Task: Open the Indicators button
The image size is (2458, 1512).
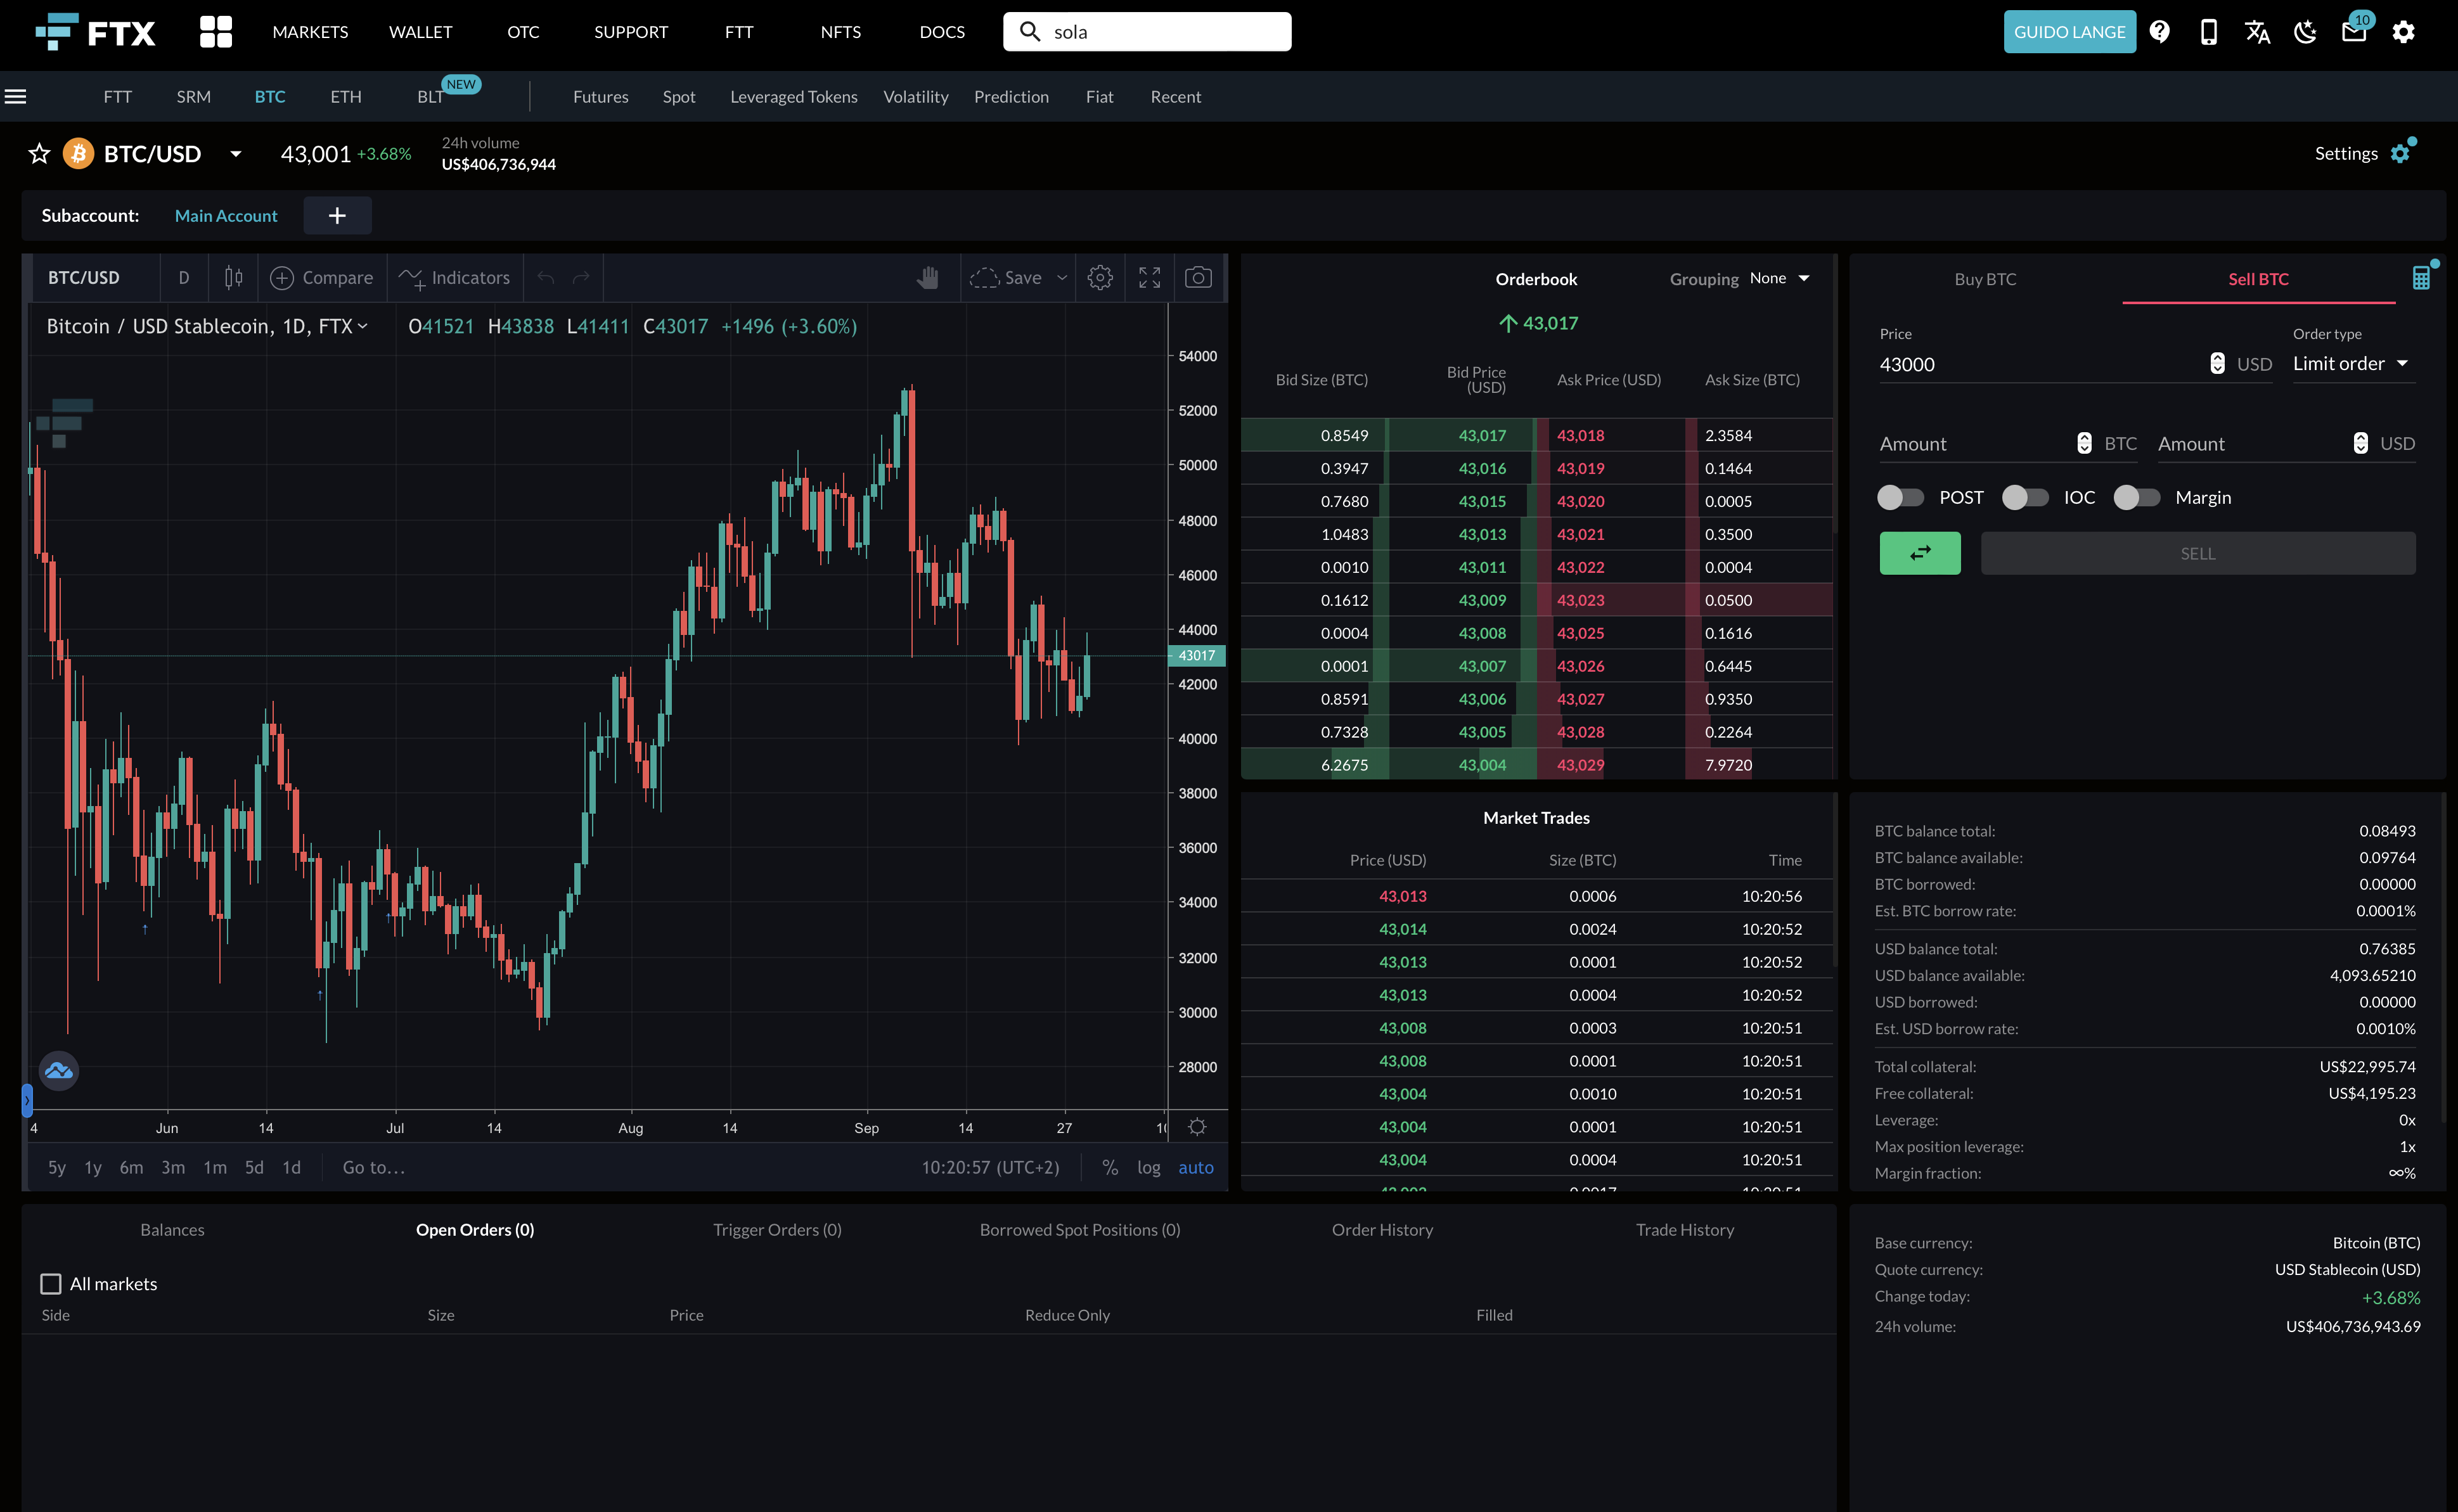Action: pos(455,278)
